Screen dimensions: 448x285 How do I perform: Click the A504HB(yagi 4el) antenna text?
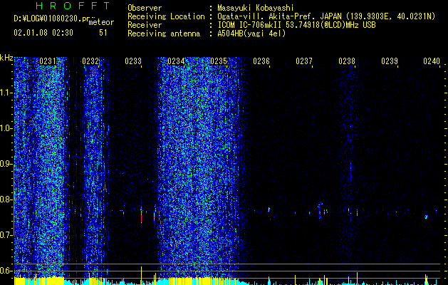[251, 33]
